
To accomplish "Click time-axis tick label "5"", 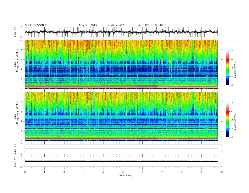I will [123, 172].
